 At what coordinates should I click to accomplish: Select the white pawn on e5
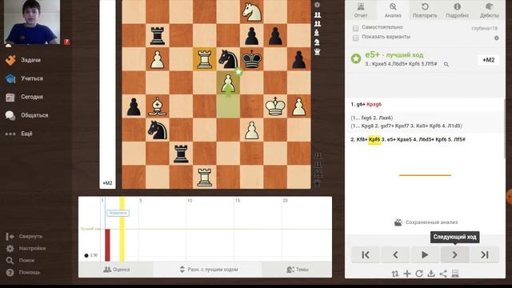228,83
